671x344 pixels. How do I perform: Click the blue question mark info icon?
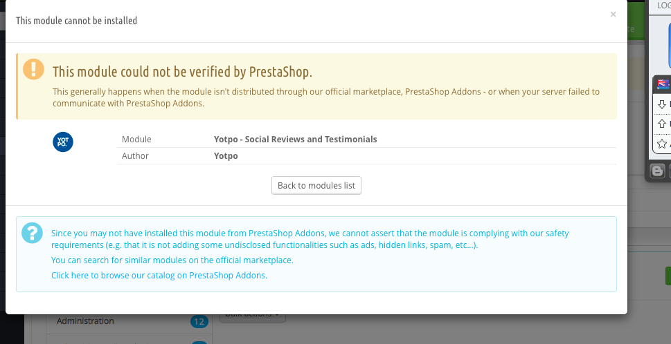(x=32, y=233)
